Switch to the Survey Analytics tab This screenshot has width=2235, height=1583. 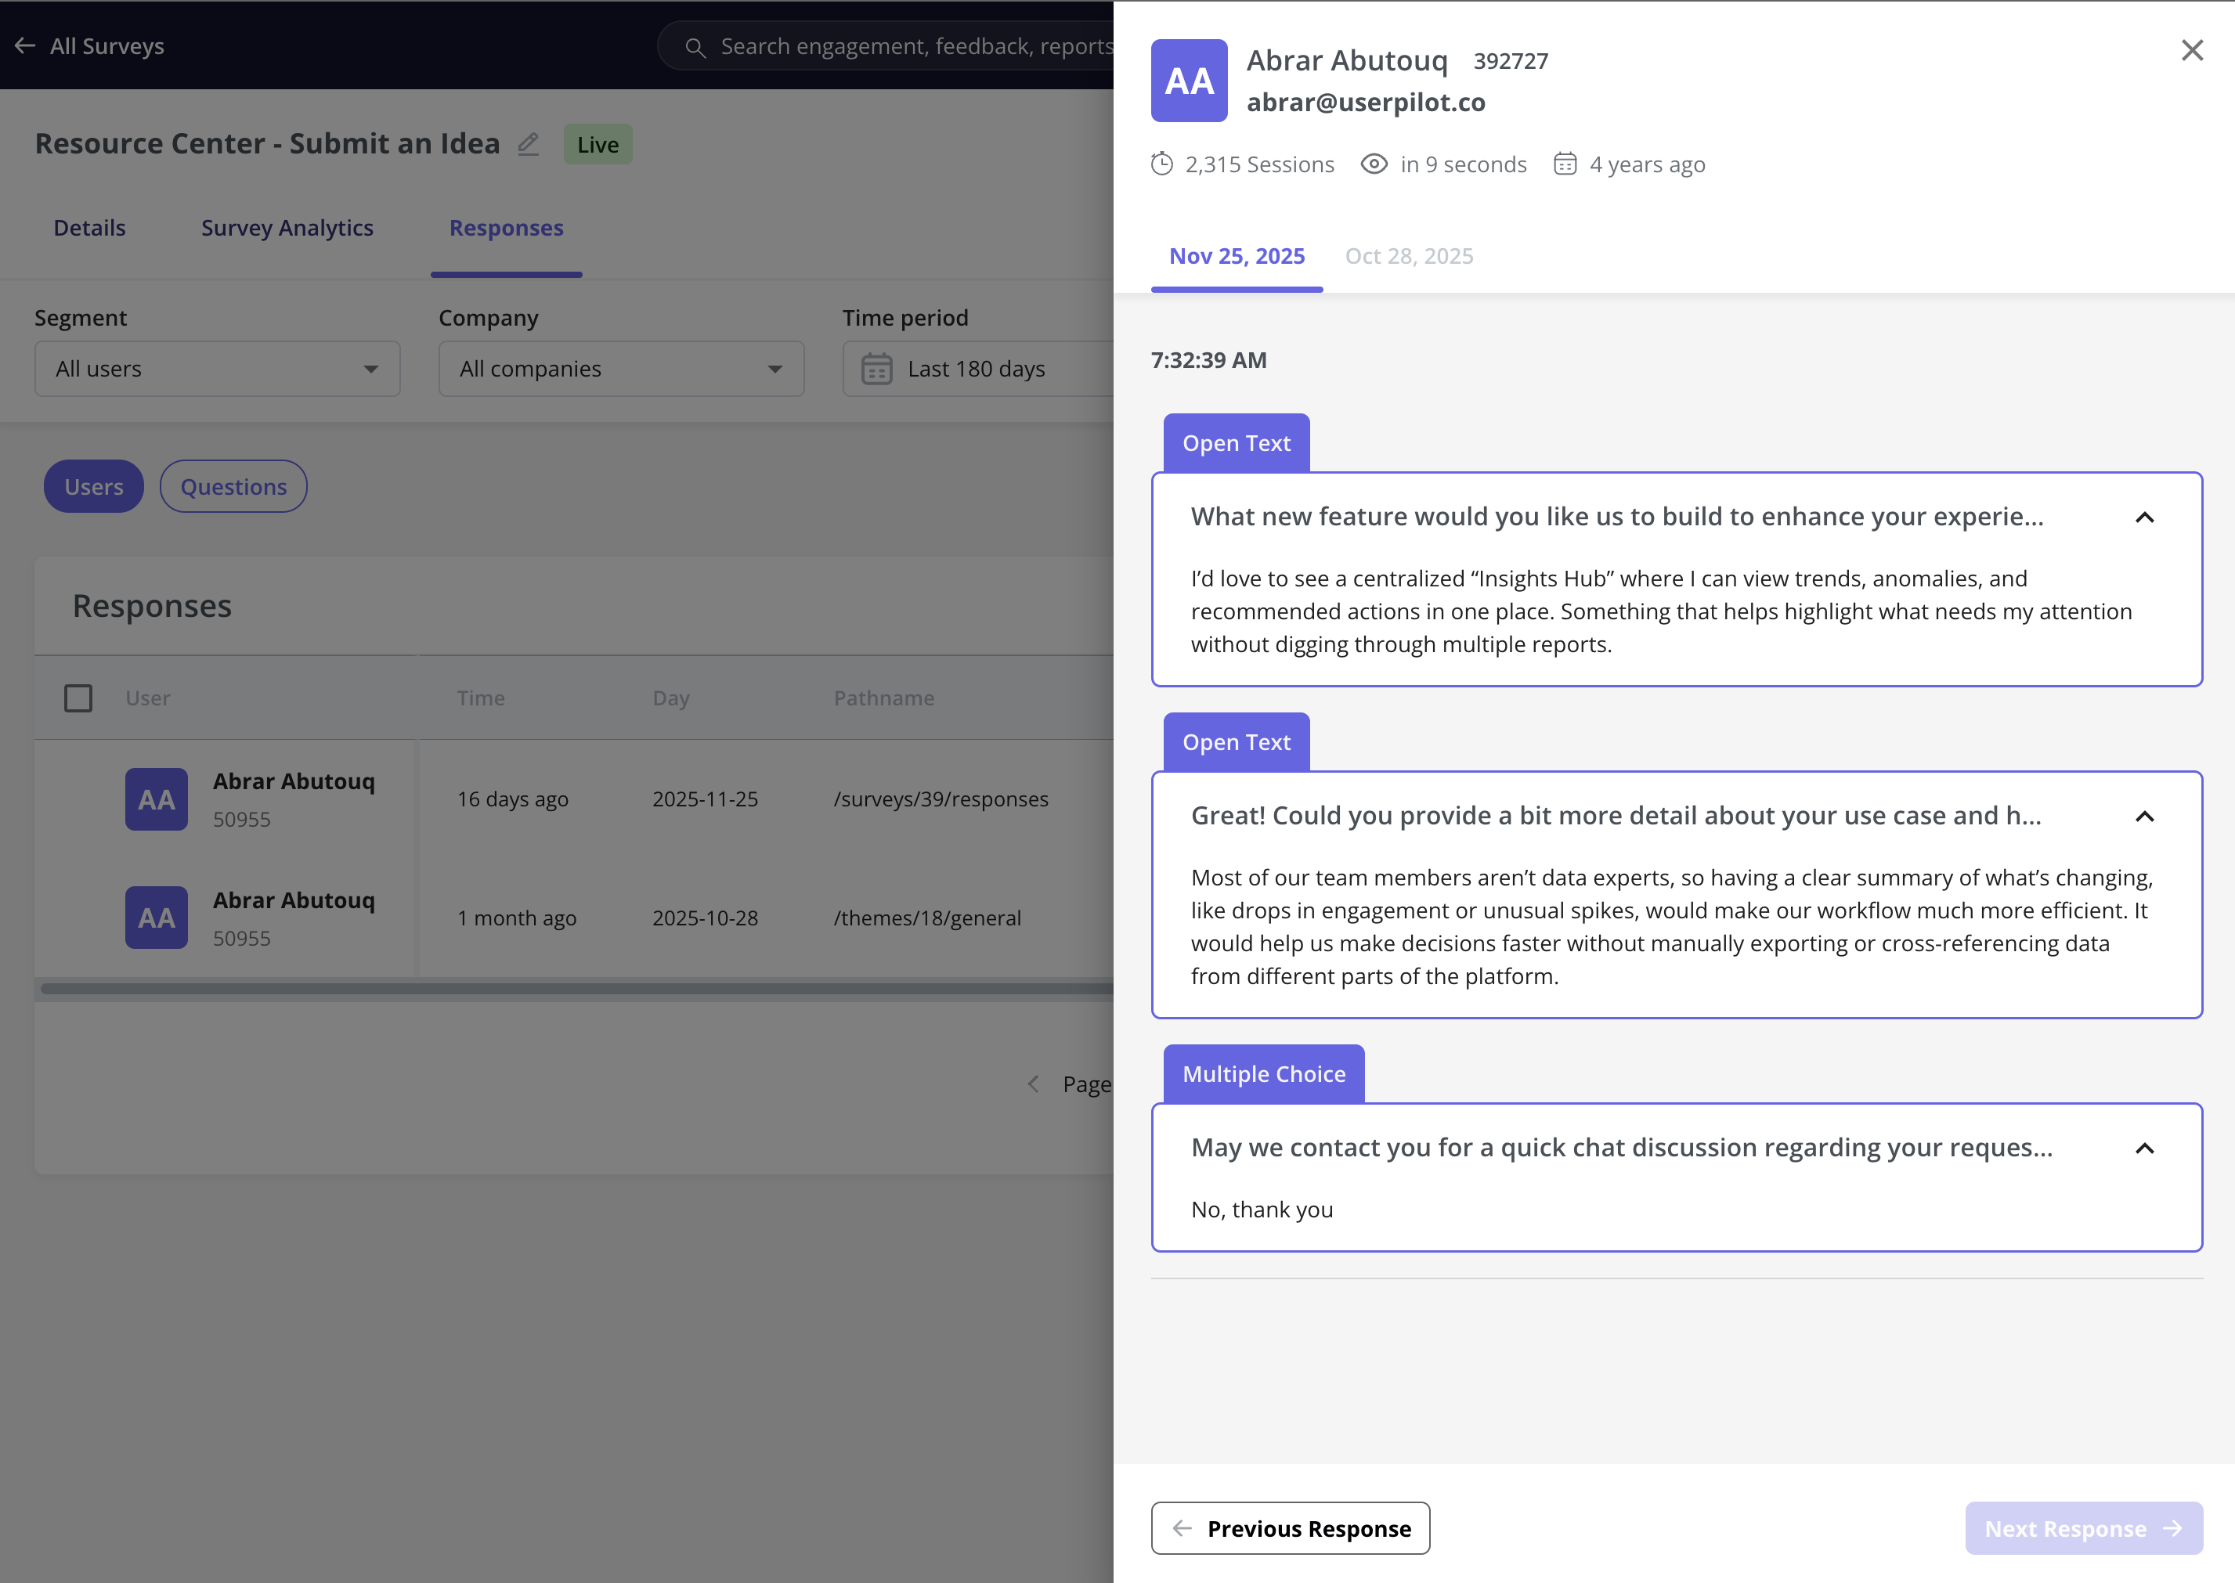coord(287,228)
